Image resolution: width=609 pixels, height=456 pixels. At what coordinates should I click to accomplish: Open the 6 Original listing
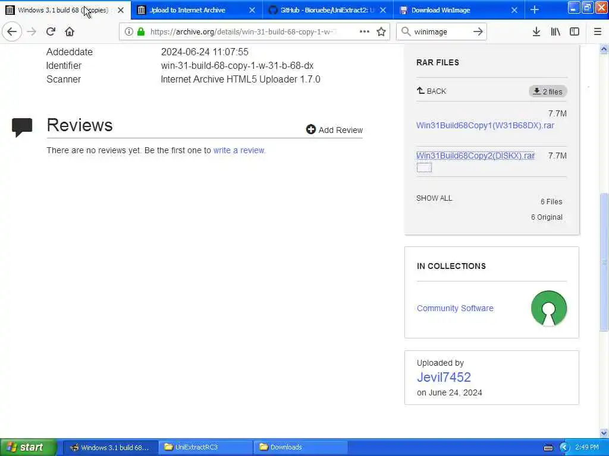point(547,217)
